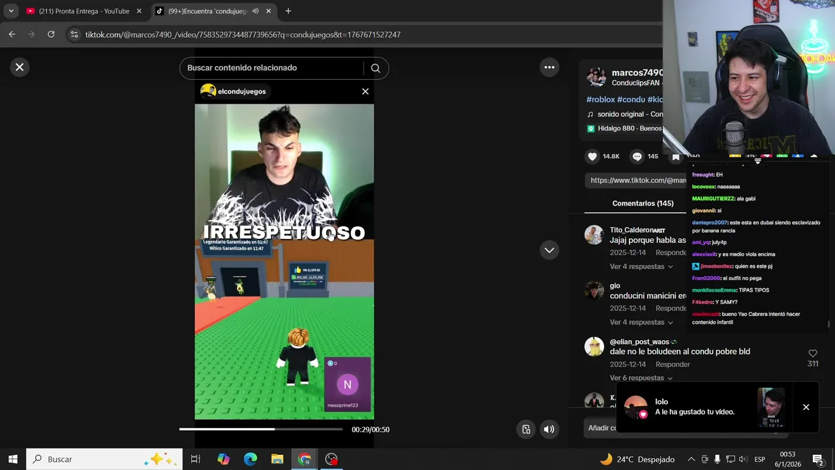Open the tray camera (Meet Now) icon
The image size is (835, 470).
click(705, 459)
